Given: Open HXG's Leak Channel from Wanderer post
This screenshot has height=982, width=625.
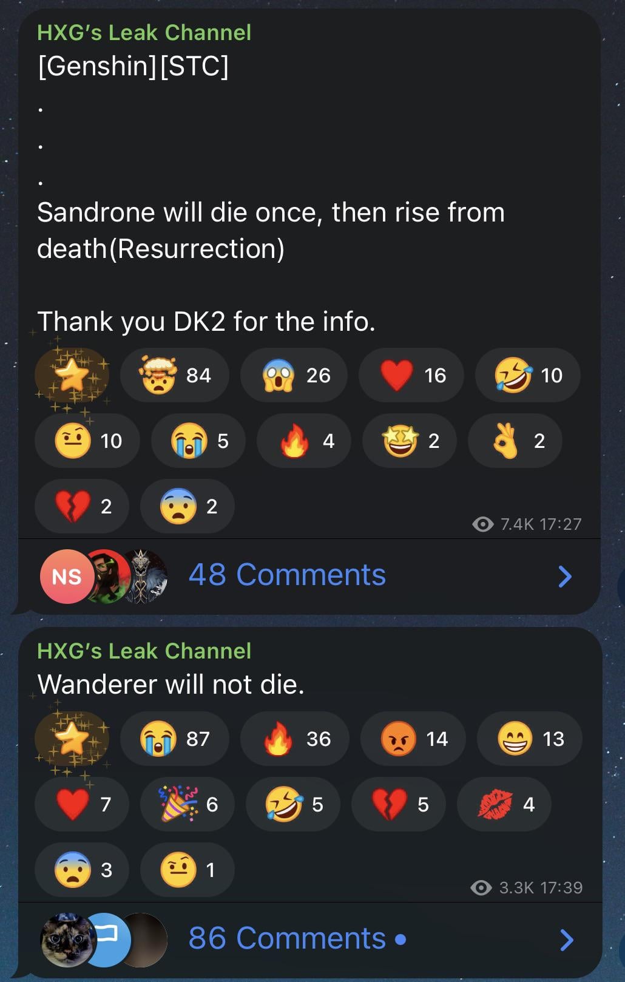Looking at the screenshot, I should 144,651.
